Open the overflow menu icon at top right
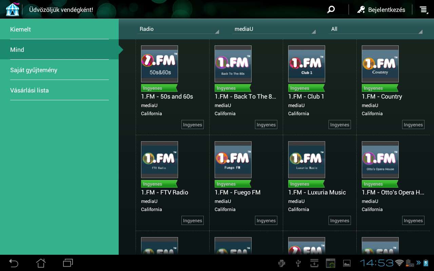 pos(423,10)
